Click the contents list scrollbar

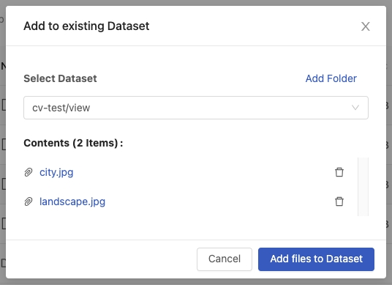pyautogui.click(x=363, y=187)
